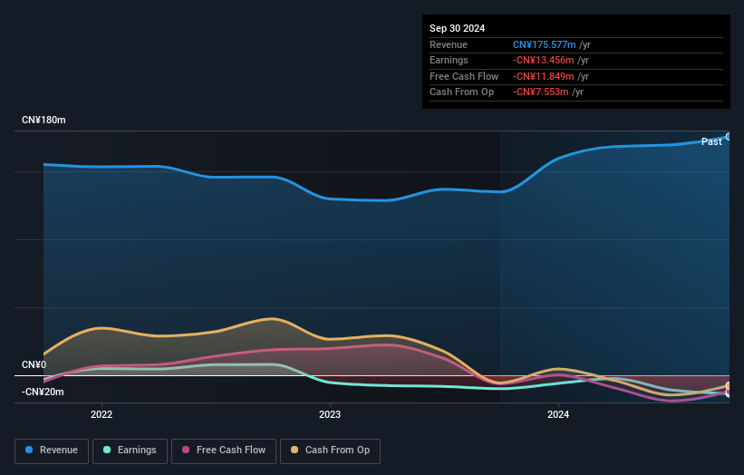The height and width of the screenshot is (475, 744).
Task: Select the 2023 x-axis label
Action: (x=330, y=415)
